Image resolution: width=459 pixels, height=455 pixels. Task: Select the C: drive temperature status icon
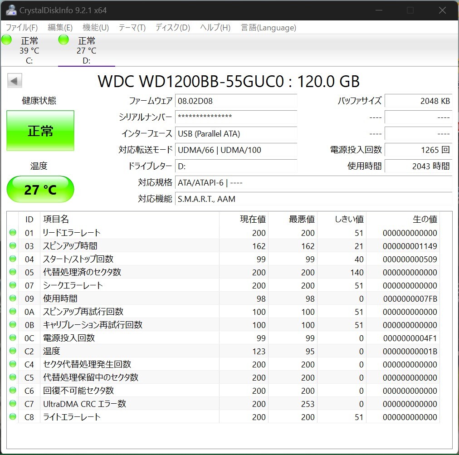coord(6,39)
